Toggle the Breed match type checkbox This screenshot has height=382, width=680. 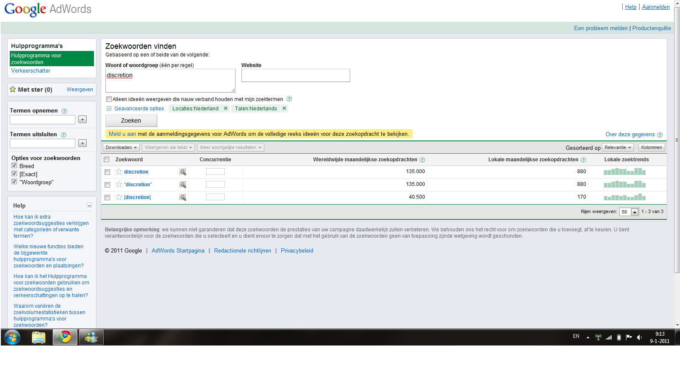pos(14,166)
